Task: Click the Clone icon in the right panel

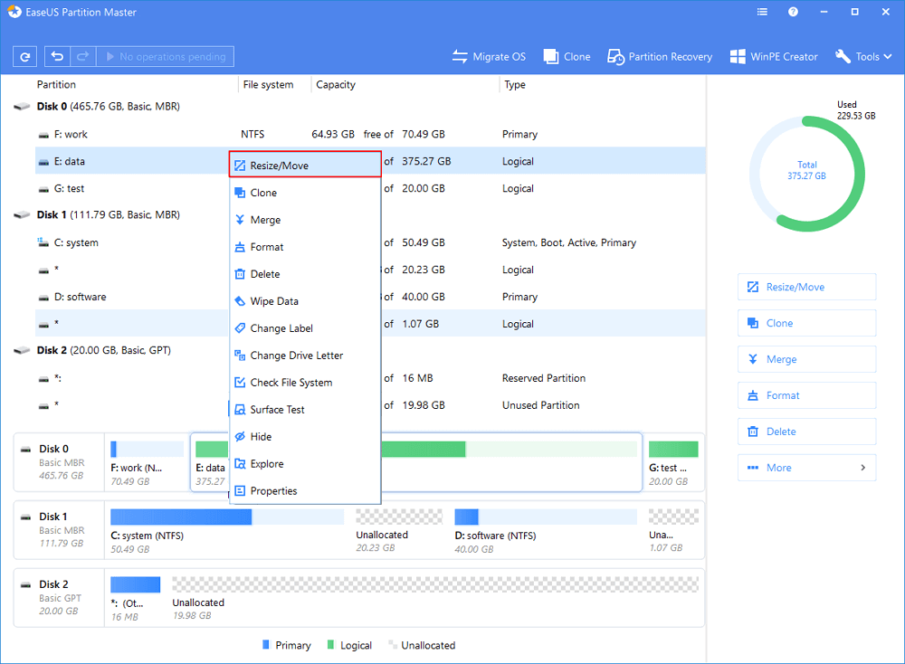Action: [753, 323]
